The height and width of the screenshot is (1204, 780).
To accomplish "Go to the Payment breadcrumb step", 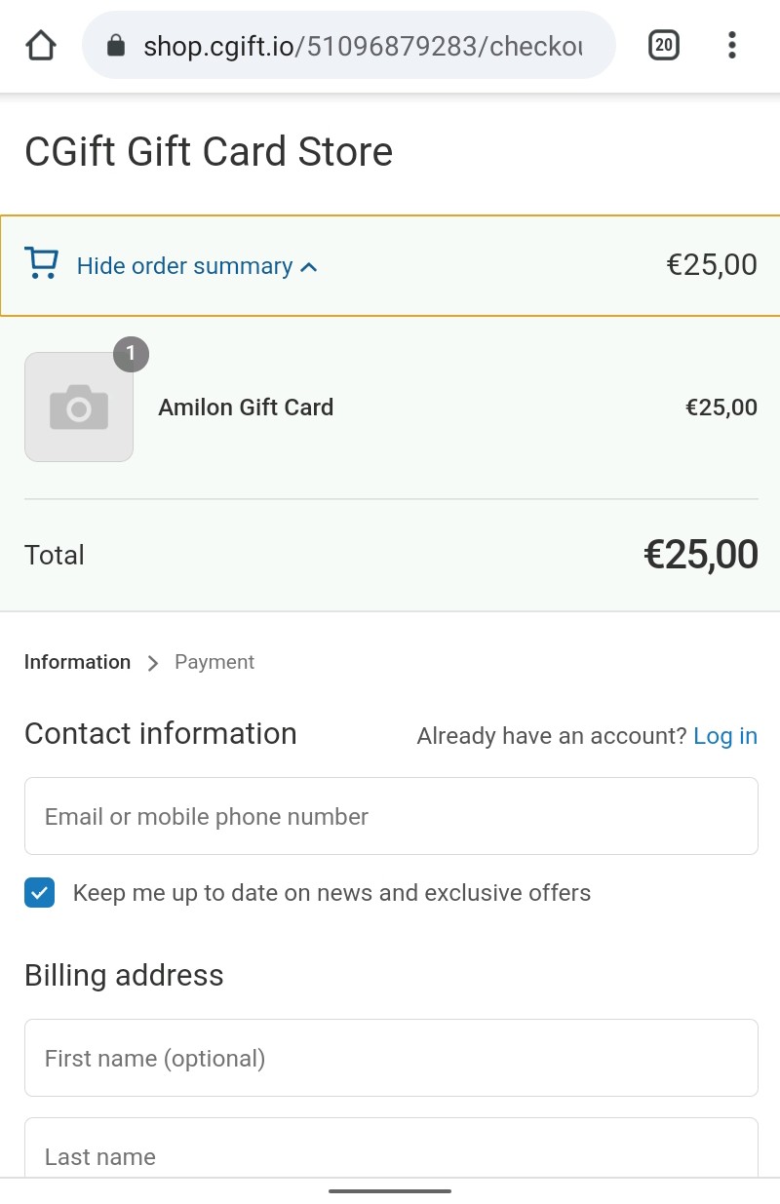I will (x=214, y=662).
